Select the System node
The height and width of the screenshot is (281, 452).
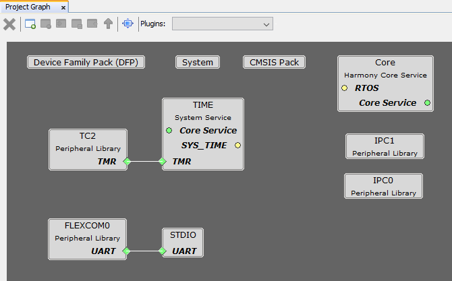pos(198,63)
